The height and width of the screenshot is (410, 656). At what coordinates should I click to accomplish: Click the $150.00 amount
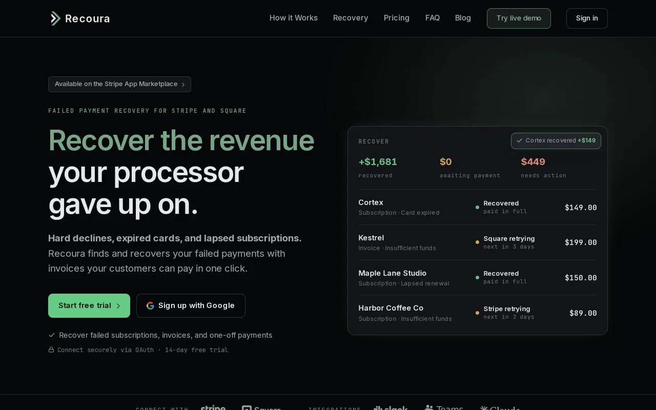point(581,278)
